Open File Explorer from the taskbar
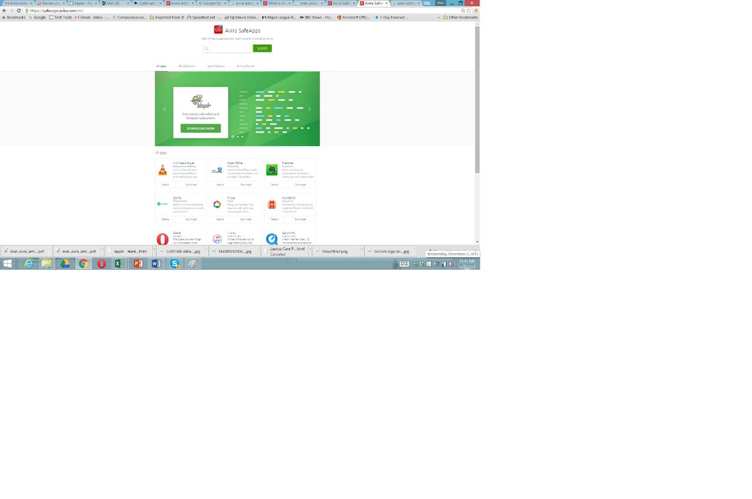Viewport: 752px width, 499px height. (46, 264)
